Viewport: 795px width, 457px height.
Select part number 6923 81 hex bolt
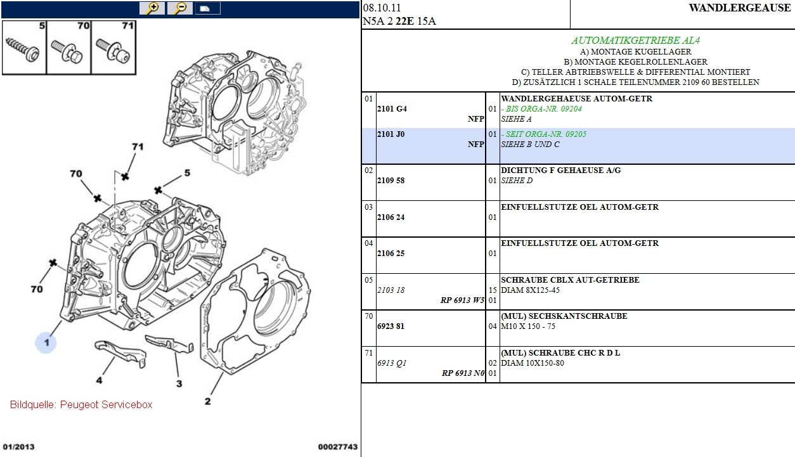point(392,326)
